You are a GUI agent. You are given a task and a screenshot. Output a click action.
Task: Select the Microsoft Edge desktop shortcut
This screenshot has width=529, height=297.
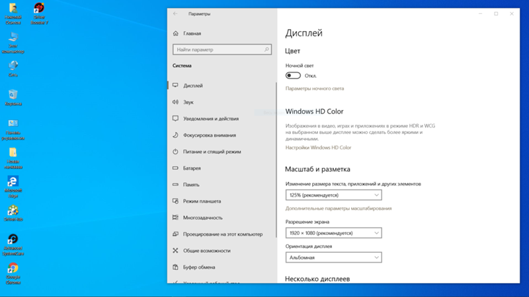click(x=13, y=187)
